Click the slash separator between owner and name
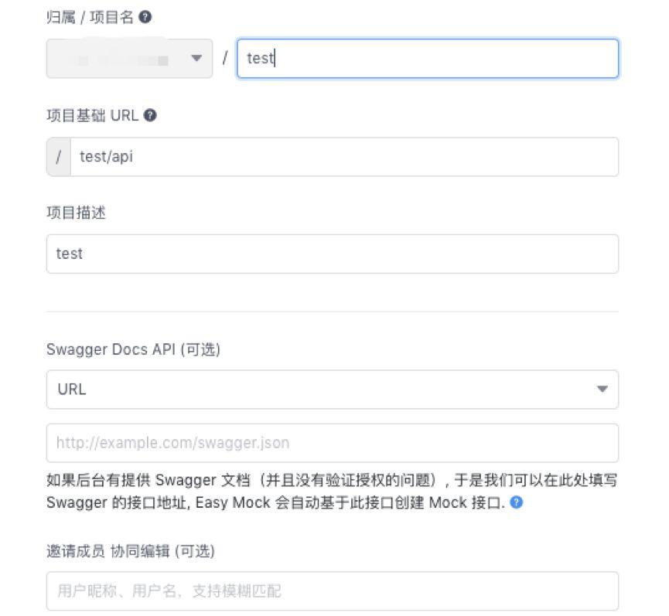Viewport: 669px width, 616px height. coord(224,59)
